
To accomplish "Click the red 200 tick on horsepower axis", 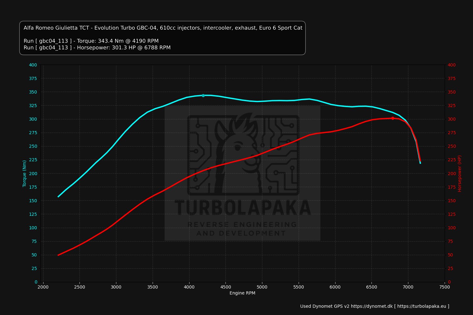I will pos(452,174).
